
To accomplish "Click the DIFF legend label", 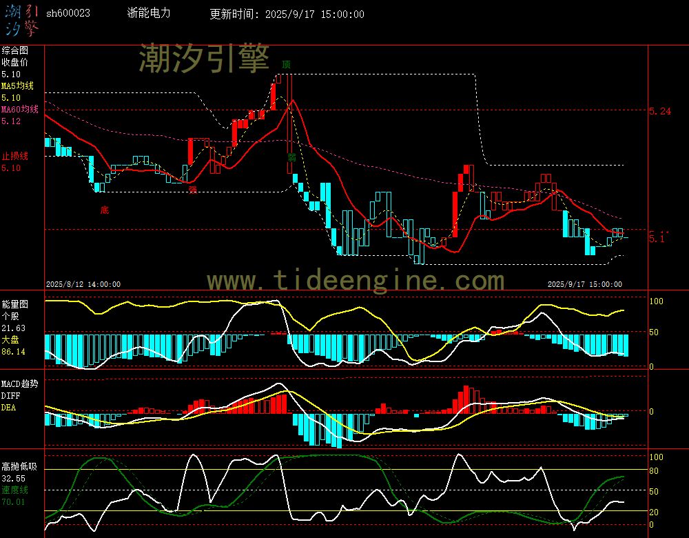I will click(x=10, y=396).
